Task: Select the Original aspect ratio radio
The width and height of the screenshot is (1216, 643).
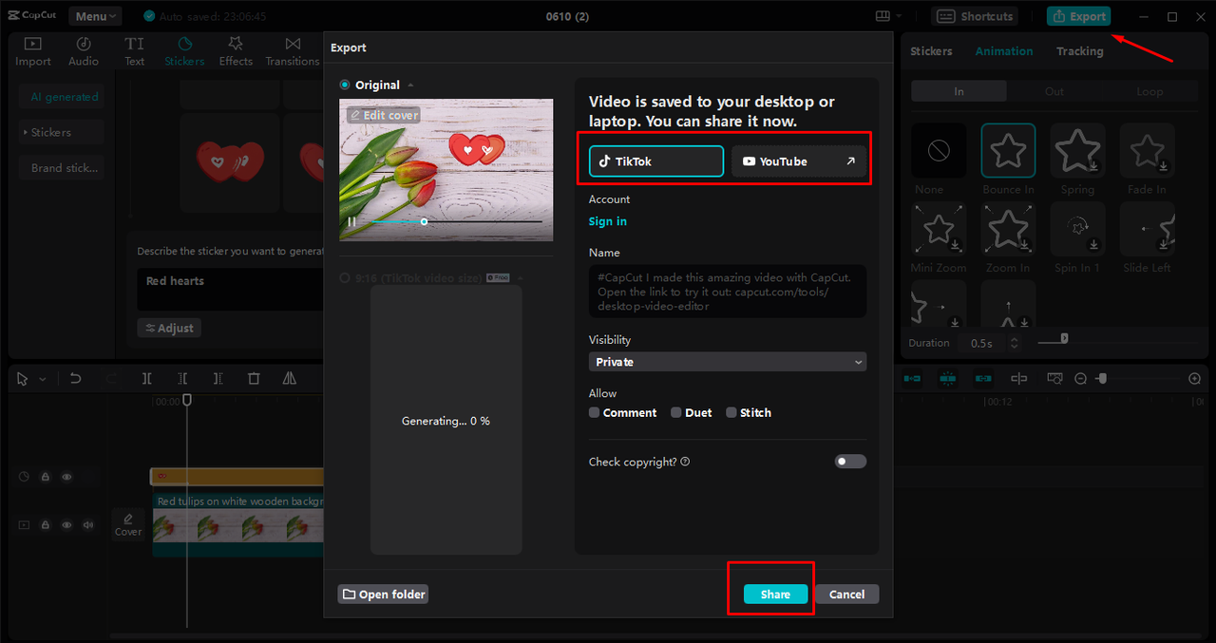Action: click(345, 85)
